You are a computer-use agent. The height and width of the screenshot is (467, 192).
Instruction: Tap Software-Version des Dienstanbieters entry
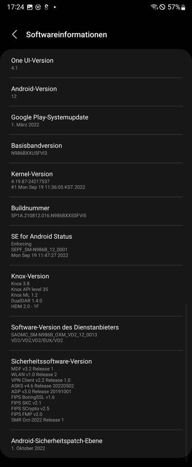tap(96, 333)
